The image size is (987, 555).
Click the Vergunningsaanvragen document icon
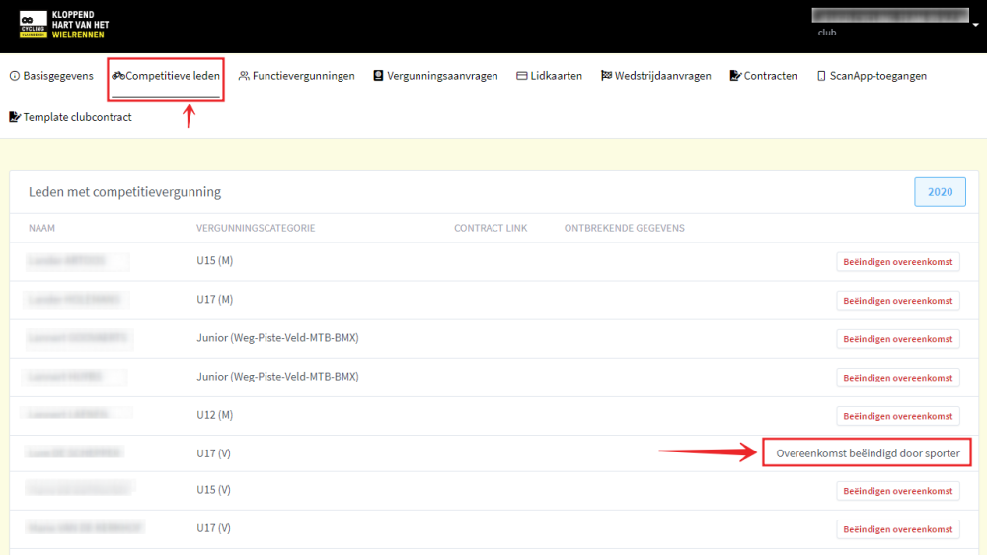tap(378, 76)
